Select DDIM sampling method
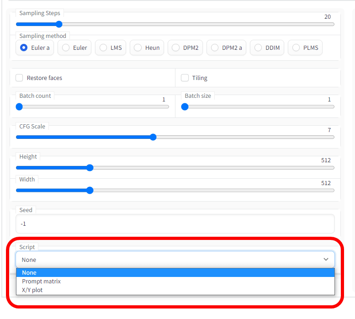 coord(267,48)
